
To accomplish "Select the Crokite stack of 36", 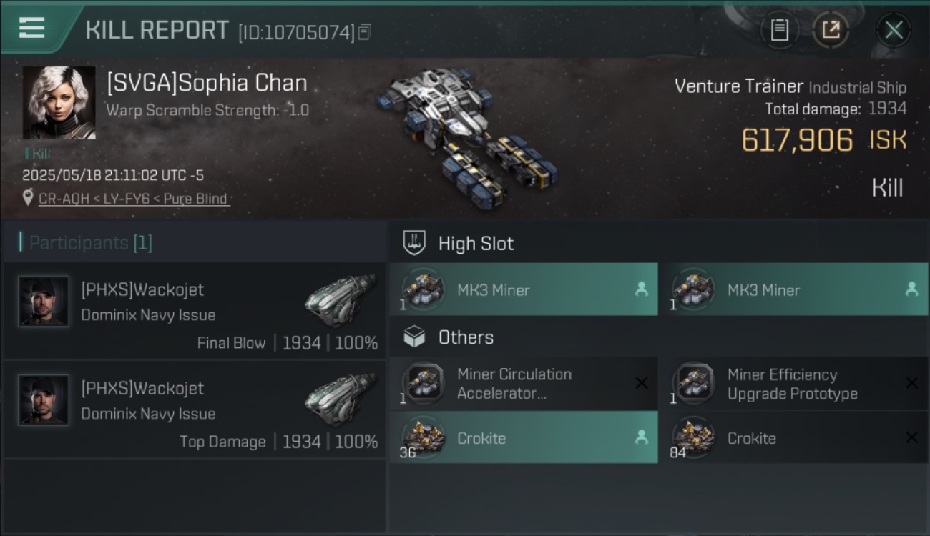I will [x=524, y=437].
